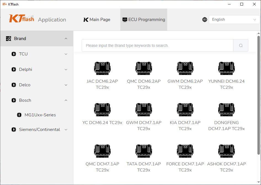The height and width of the screenshot is (185, 261).
Task: Click the "TATA DCM7.1AP TC29x" label
Action: coord(144,167)
